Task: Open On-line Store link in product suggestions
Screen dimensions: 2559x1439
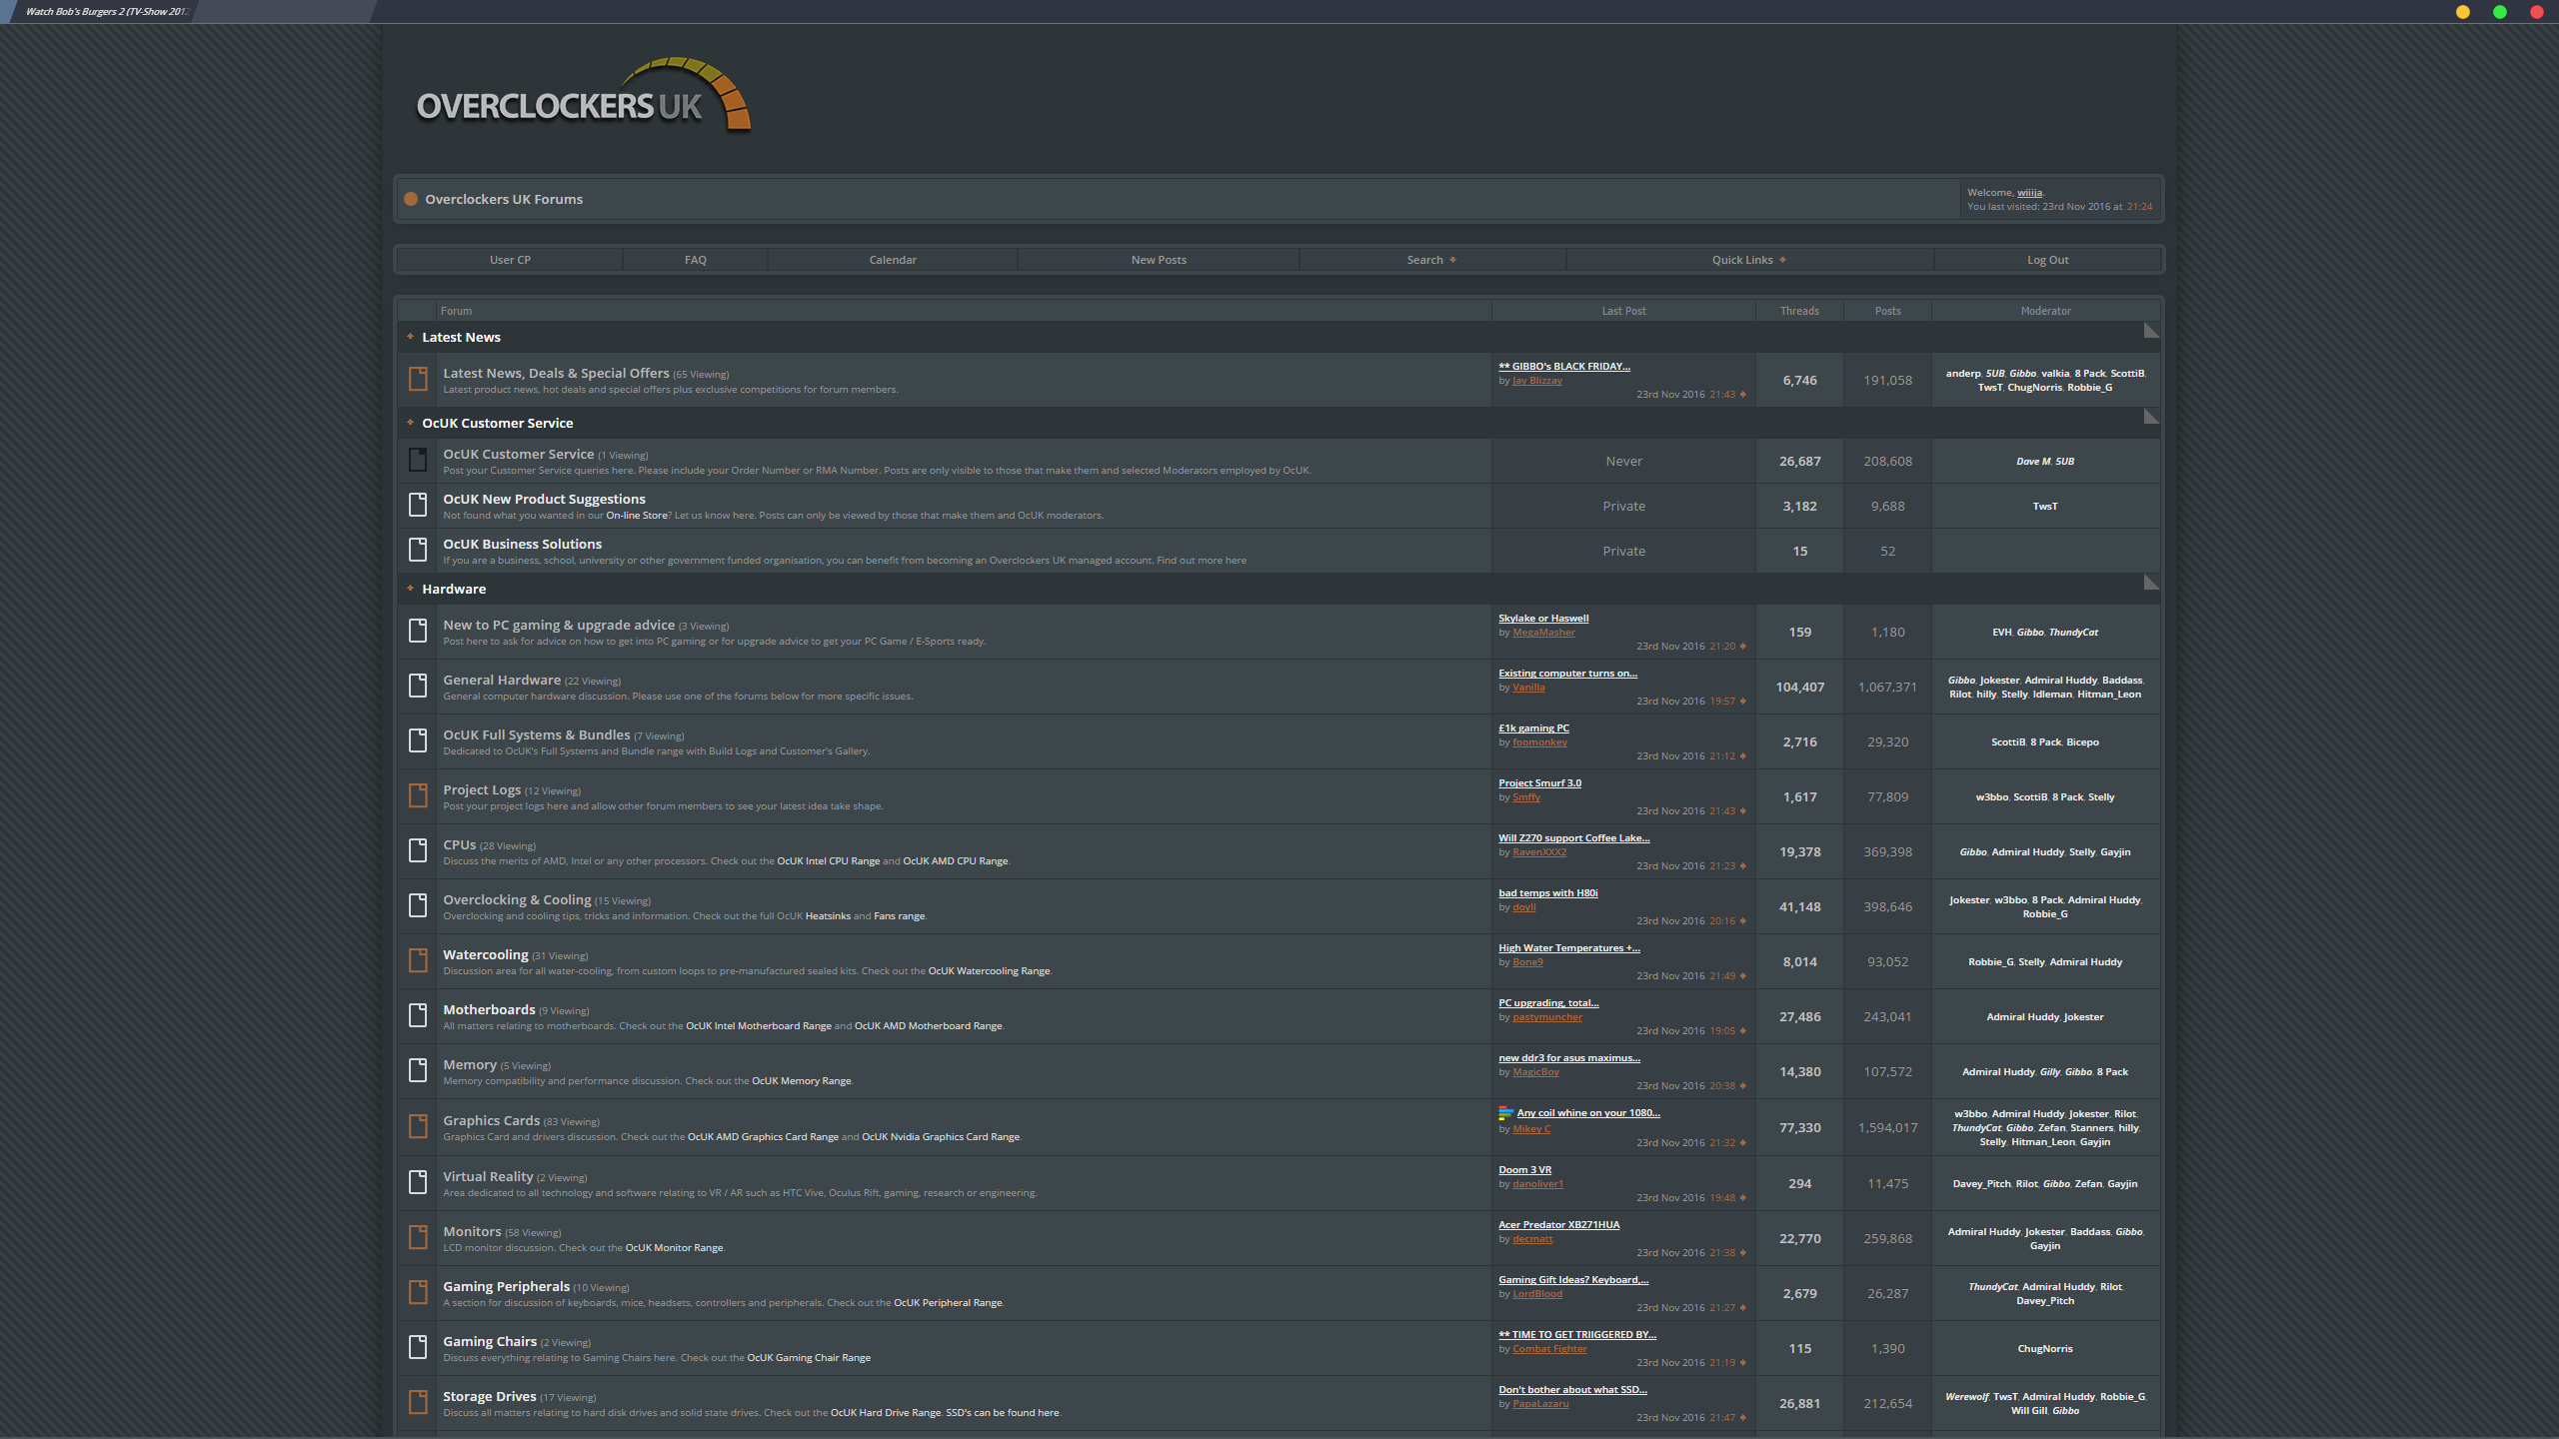Action: coord(637,516)
